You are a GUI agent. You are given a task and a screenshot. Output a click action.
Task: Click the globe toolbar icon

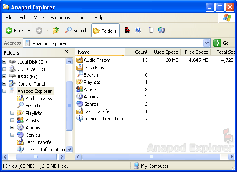coord(161,30)
